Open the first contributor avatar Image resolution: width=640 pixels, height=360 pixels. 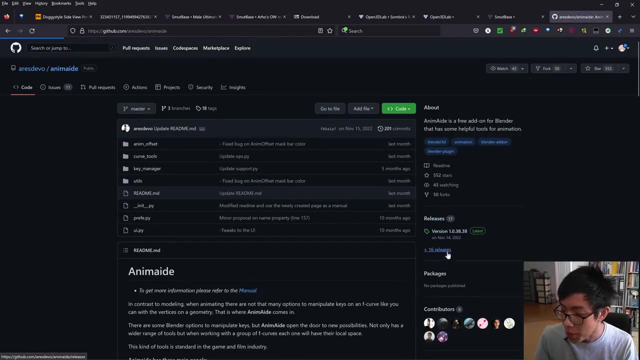(x=429, y=323)
